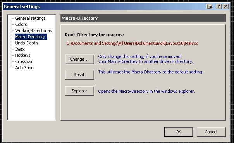
Task: Click the 'This will reset the Macro-Directory' text
Action: click(151, 72)
